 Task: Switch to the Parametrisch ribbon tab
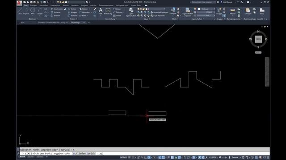click(55, 5)
